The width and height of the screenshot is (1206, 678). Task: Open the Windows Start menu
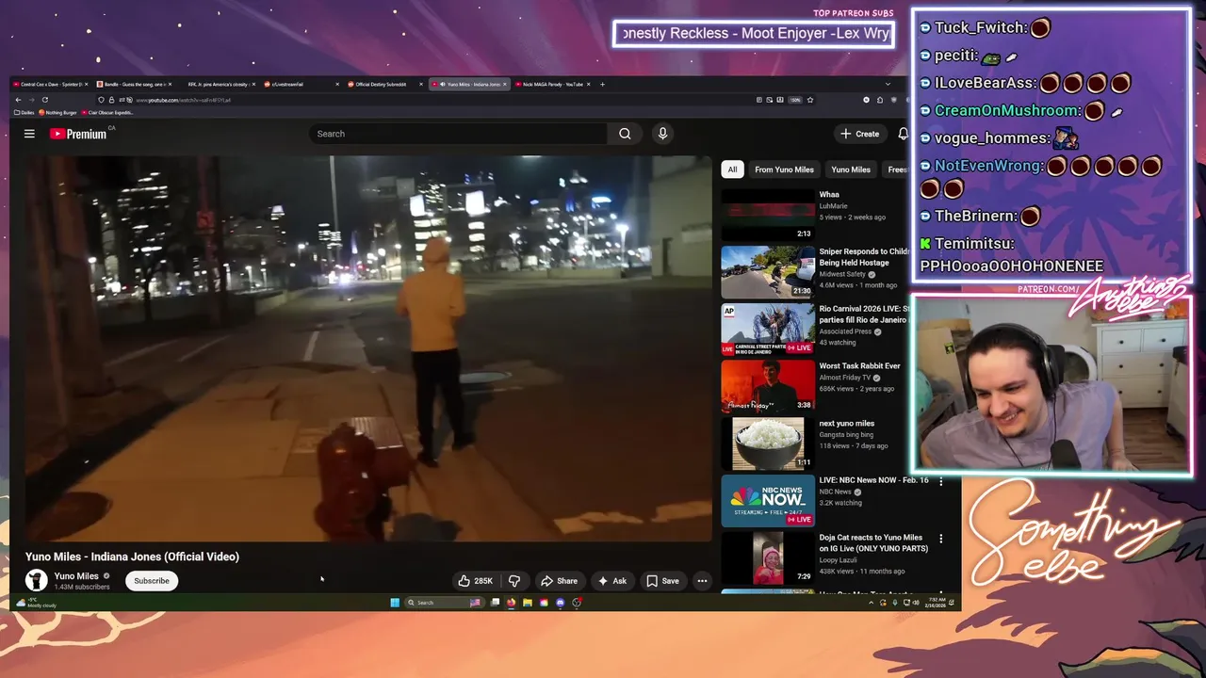(395, 603)
